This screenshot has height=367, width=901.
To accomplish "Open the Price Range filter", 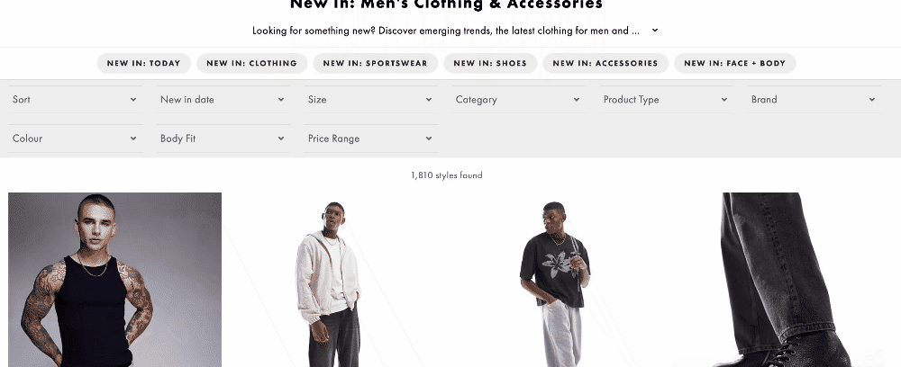I will pyautogui.click(x=370, y=139).
